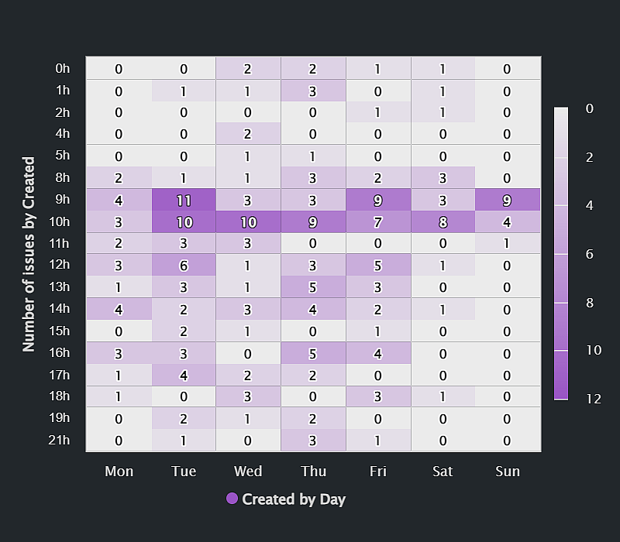This screenshot has width=620, height=542.
Task: Select the Wed 10h cell showing 10
Action: pos(248,221)
